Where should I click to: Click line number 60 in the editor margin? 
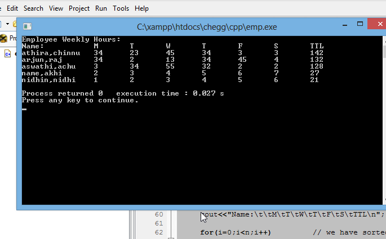159,214
